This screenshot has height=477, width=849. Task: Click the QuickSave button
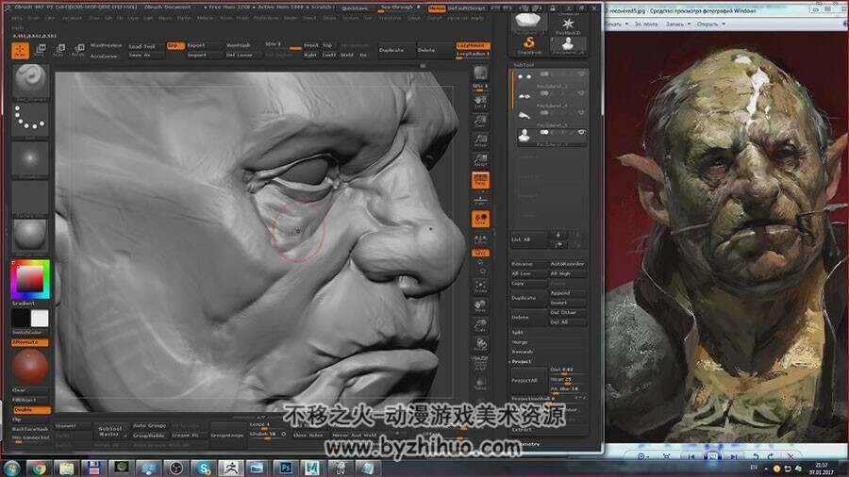(x=355, y=8)
